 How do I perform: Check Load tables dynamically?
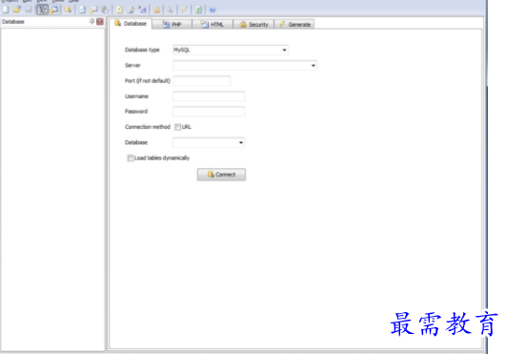click(130, 158)
